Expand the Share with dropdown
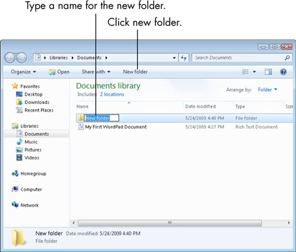296x252 pixels. pos(96,72)
